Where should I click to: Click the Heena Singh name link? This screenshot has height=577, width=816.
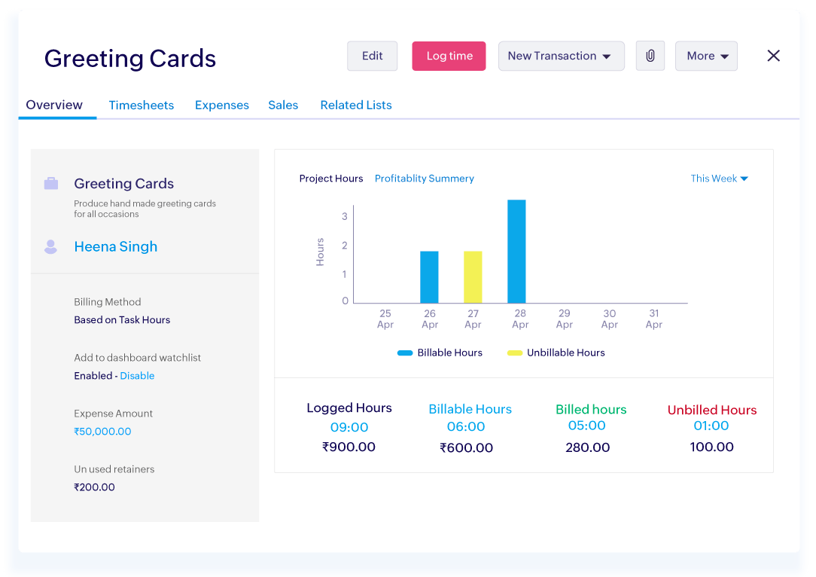[115, 246]
